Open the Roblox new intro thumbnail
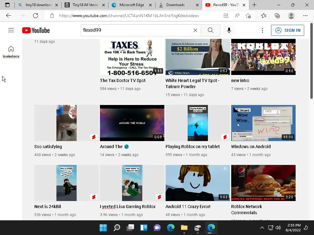 pos(263,57)
